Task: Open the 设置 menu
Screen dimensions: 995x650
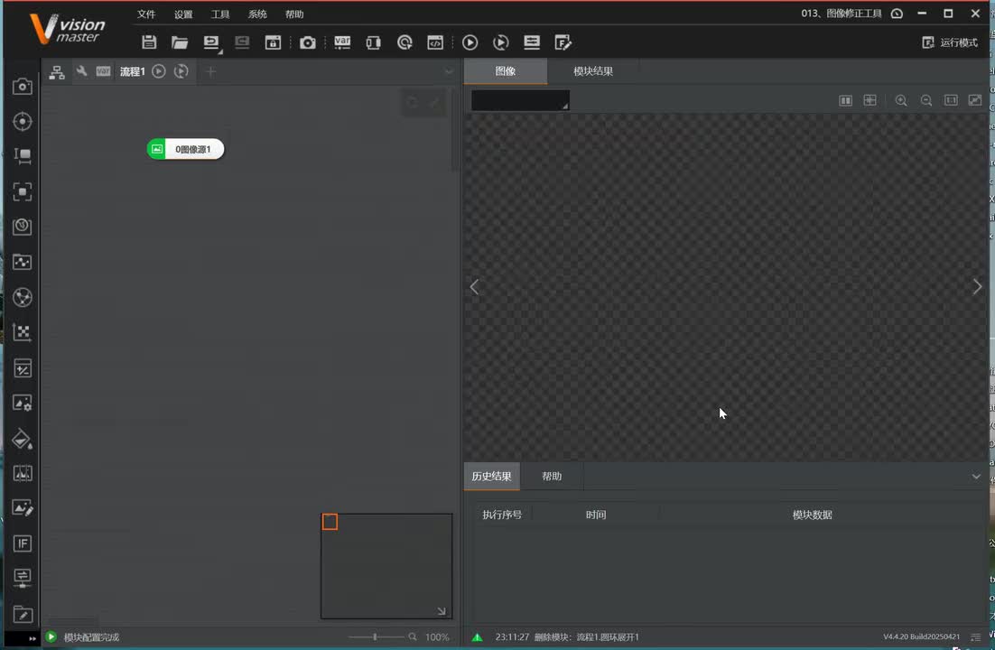Action: point(183,14)
